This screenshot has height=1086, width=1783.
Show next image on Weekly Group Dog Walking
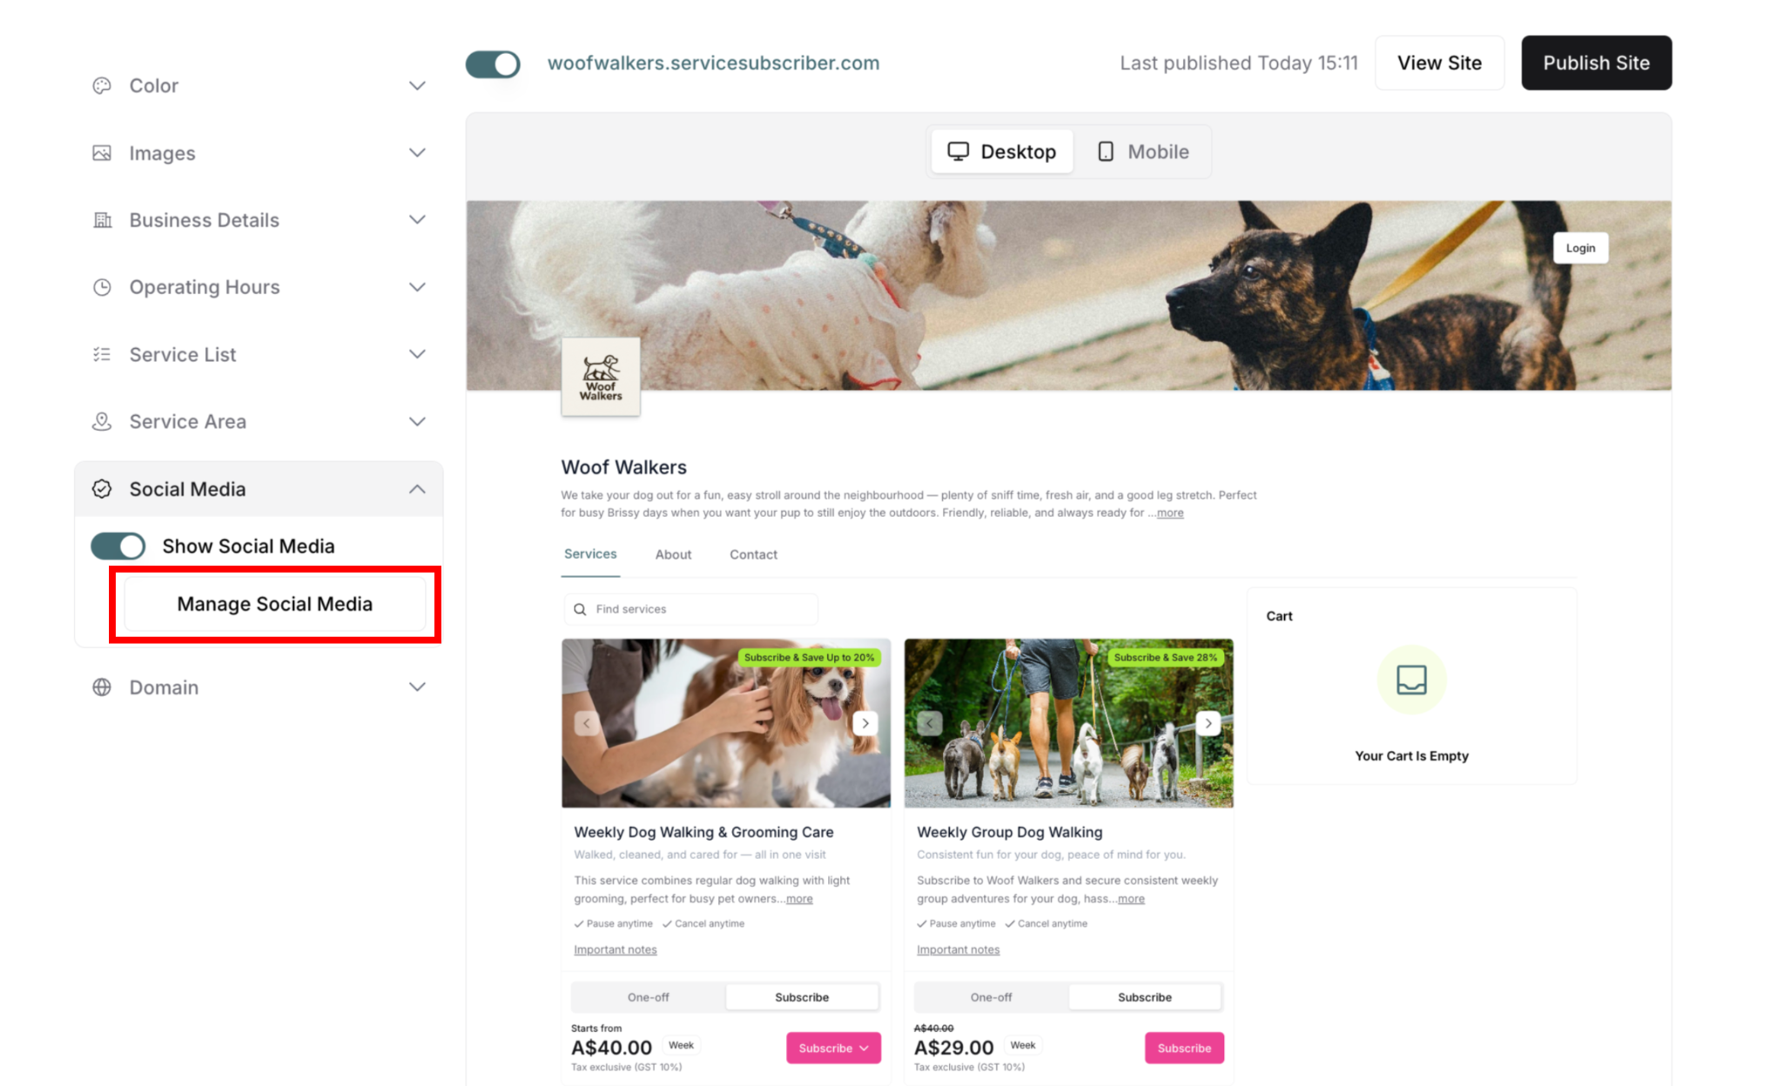point(1208,723)
